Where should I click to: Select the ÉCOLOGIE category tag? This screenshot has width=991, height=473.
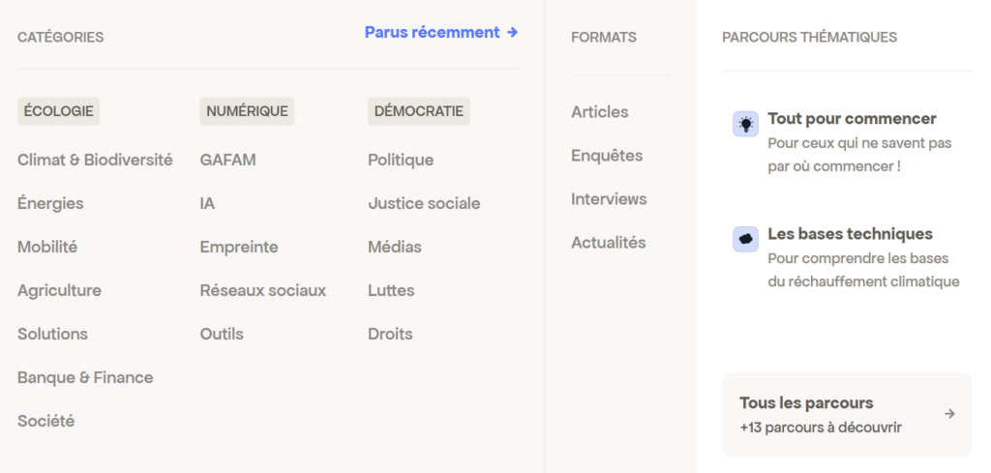pyautogui.click(x=59, y=111)
